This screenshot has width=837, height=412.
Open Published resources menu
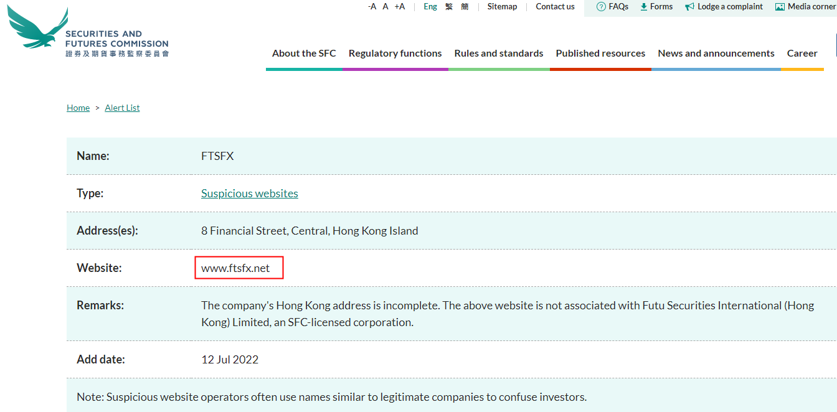[600, 54]
